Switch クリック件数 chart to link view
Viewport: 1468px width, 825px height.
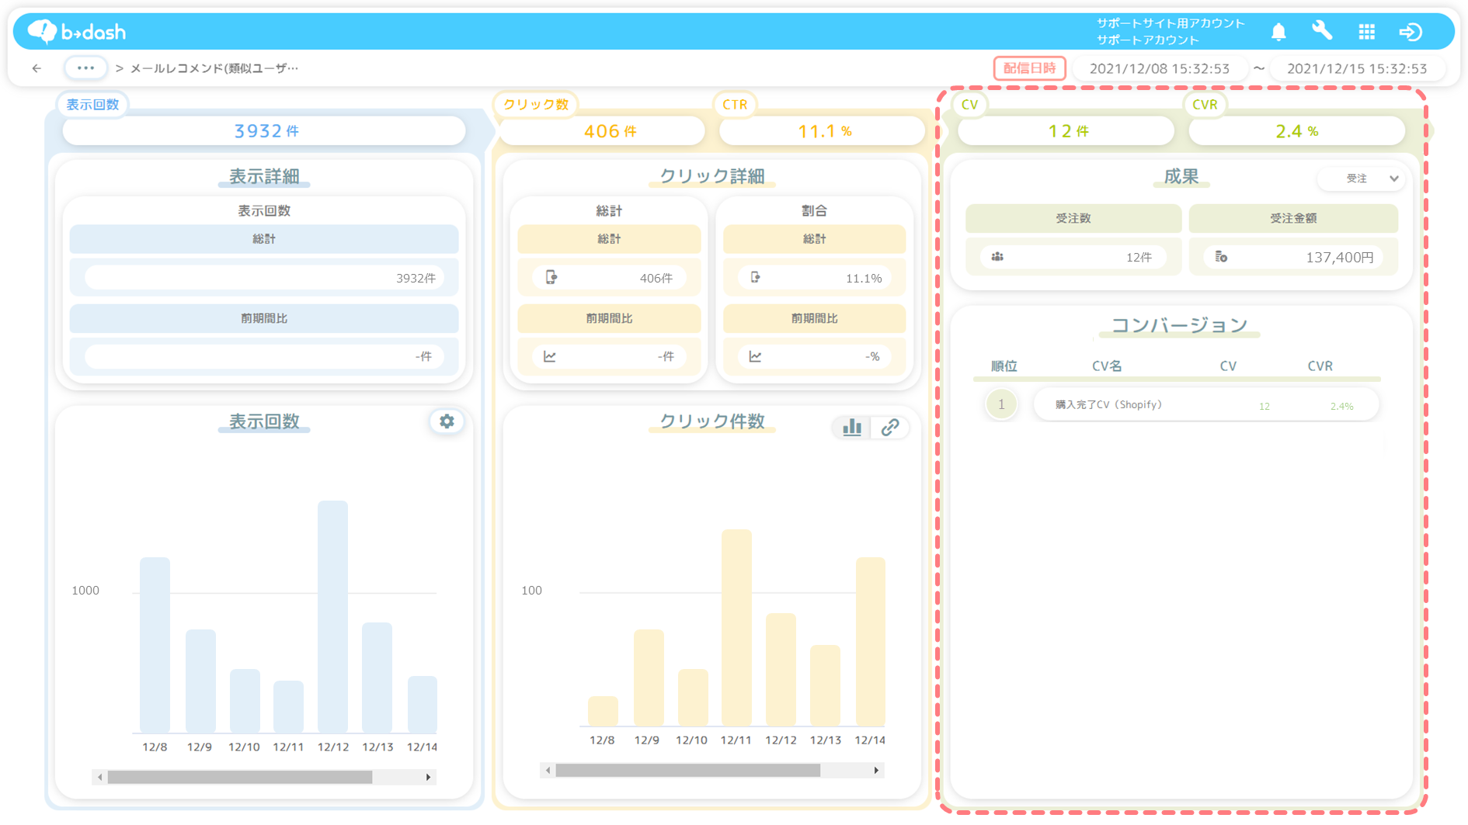[x=890, y=427]
